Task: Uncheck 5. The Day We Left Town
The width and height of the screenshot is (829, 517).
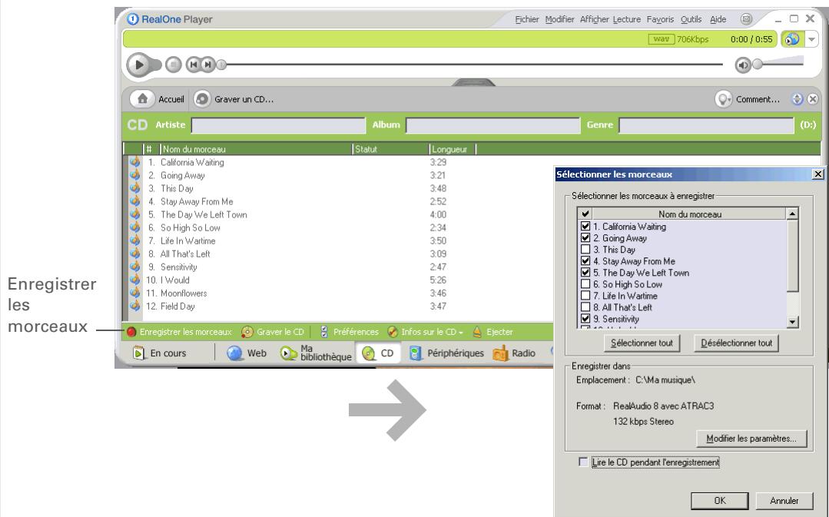Action: [x=585, y=273]
